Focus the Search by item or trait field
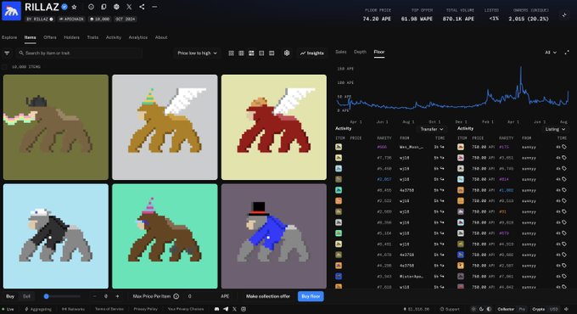Viewport: 577px width, 314px height. (x=79, y=53)
